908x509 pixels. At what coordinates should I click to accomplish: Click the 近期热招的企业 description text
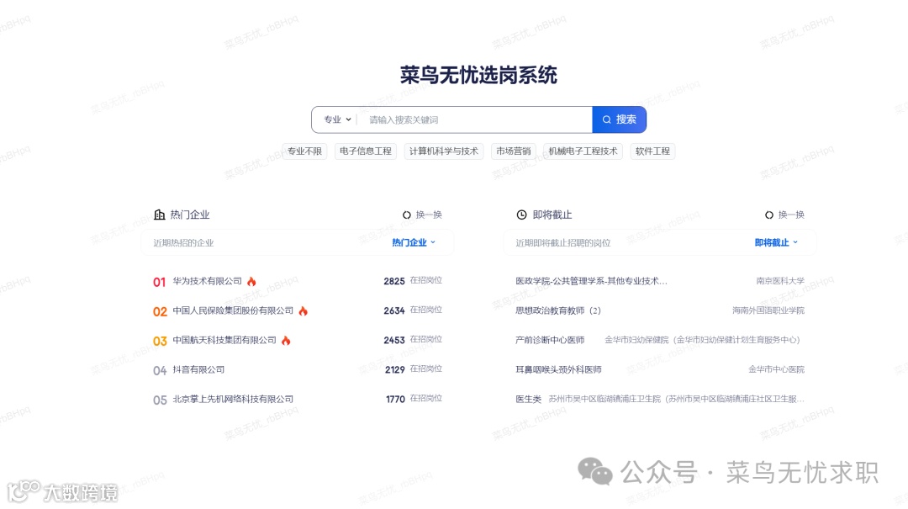183,243
